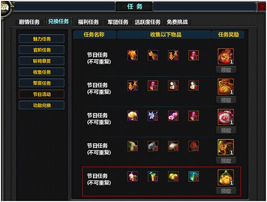This screenshot has height=202, width=267.
Task: Select the bamboo logs item in fourth quest
Action: [133, 146]
